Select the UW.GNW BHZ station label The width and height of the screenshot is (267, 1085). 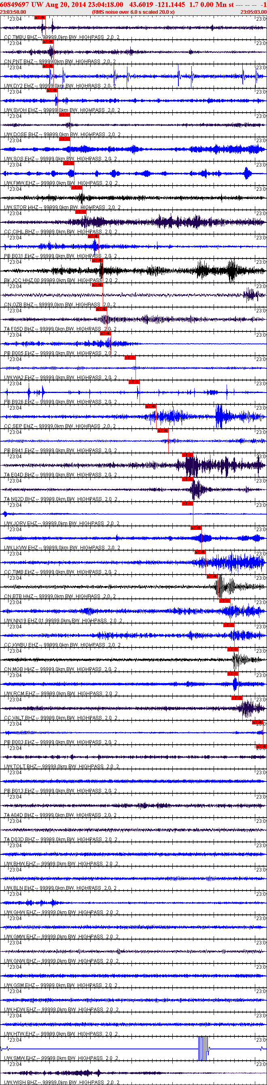[x=61, y=961]
